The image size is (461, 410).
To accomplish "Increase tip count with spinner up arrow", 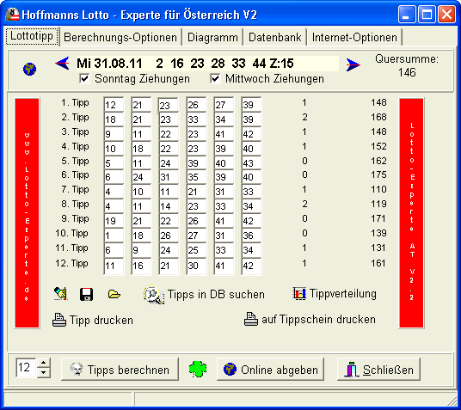I will point(44,363).
